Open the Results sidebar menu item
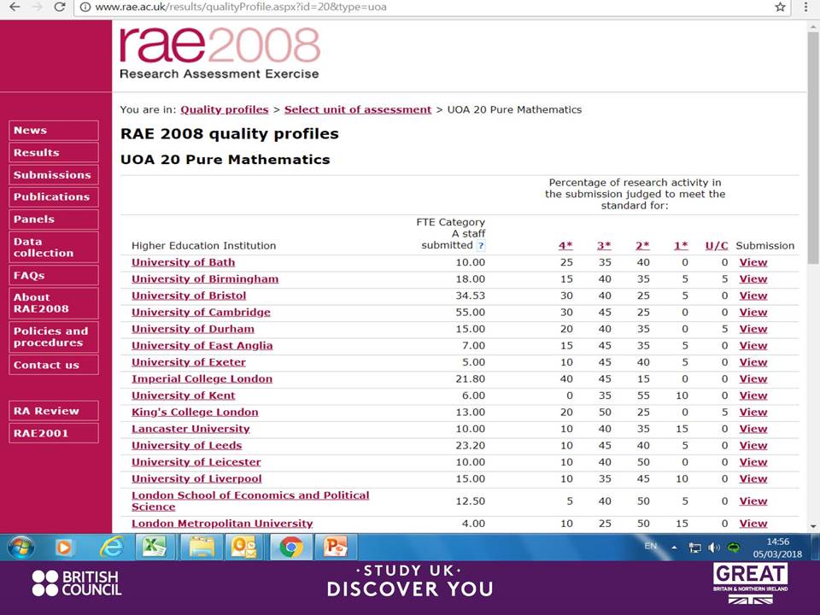Viewport: 820px width, 615px height. tap(53, 153)
